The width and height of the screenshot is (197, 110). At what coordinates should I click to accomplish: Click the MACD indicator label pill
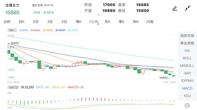click(13, 87)
